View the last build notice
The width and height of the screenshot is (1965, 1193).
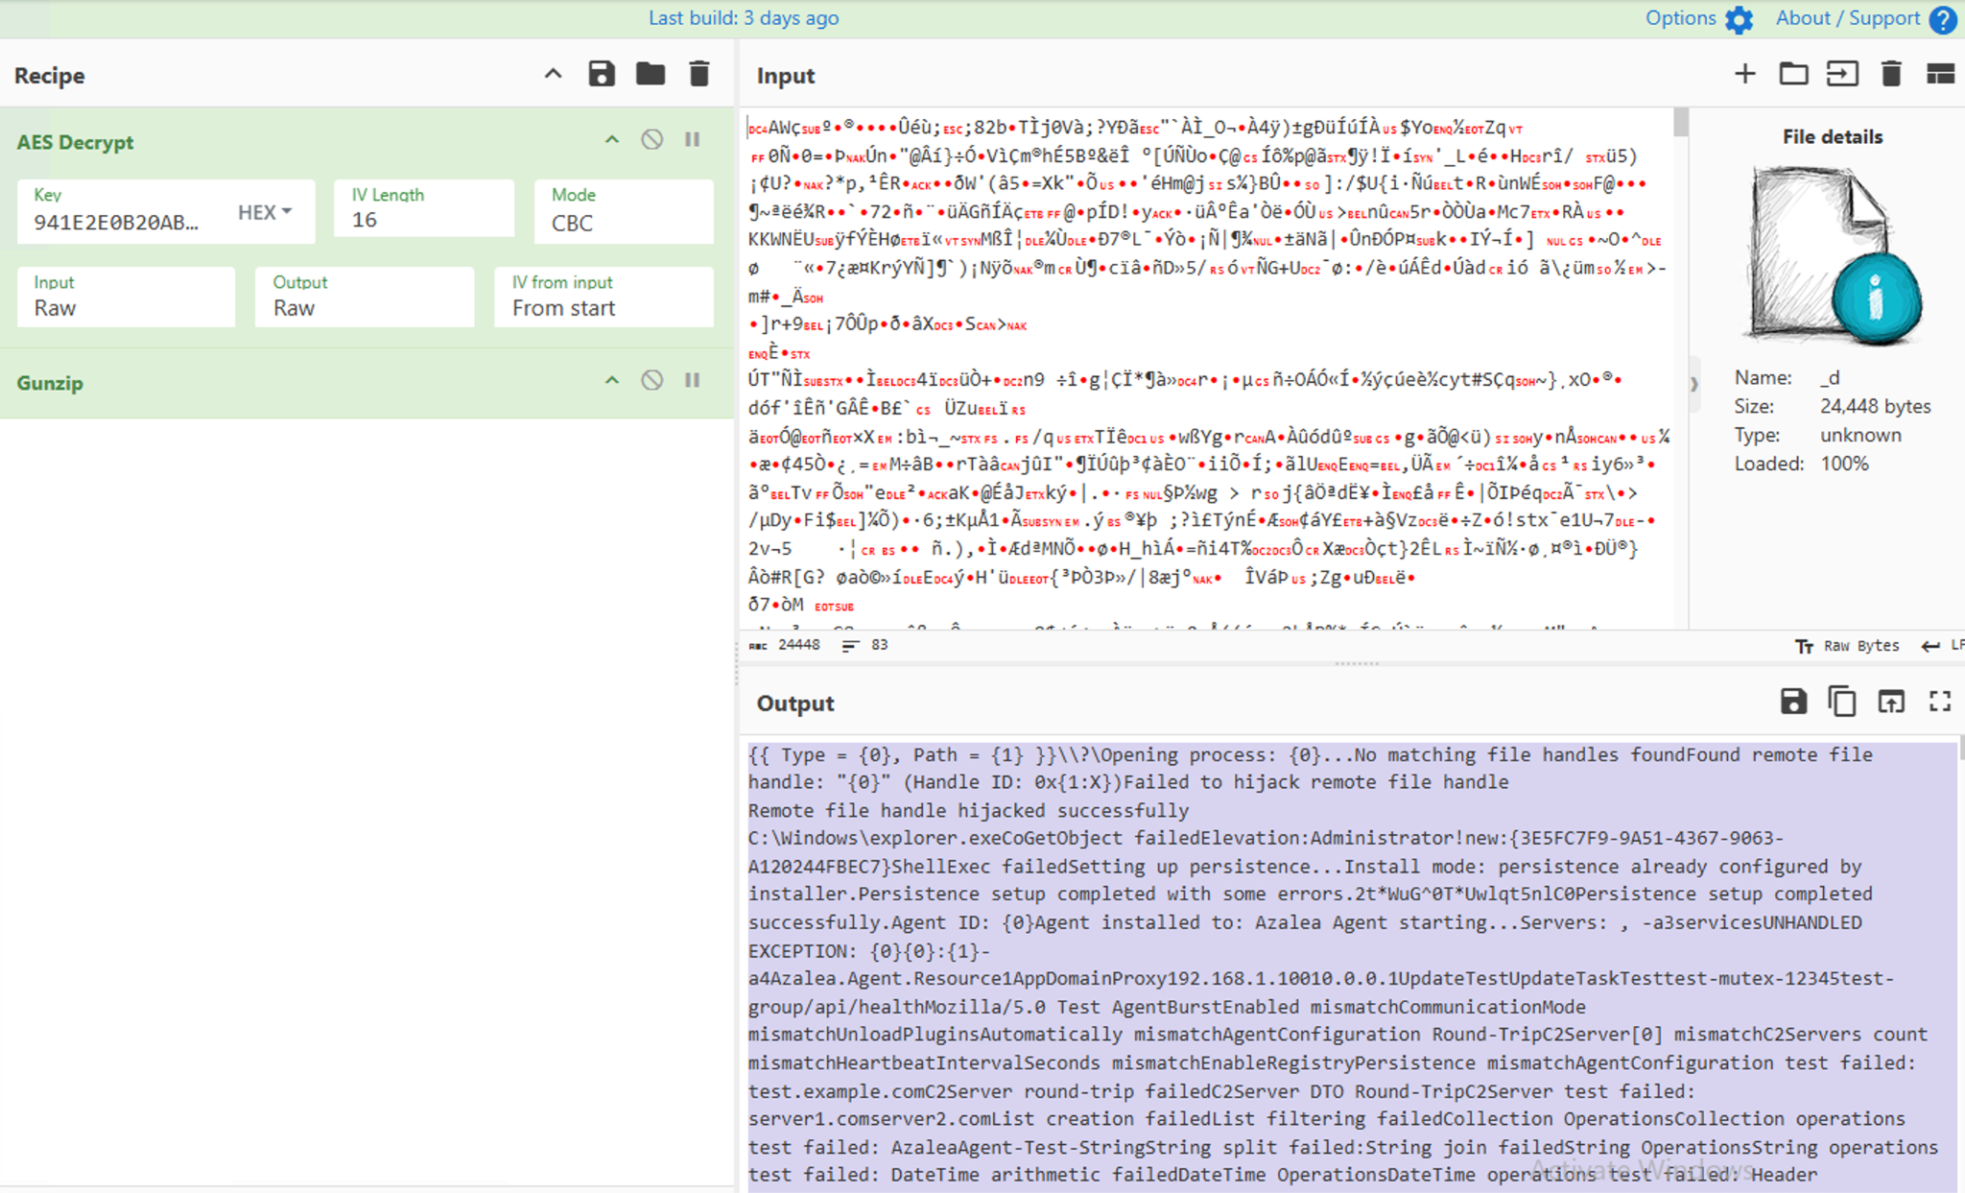(744, 18)
